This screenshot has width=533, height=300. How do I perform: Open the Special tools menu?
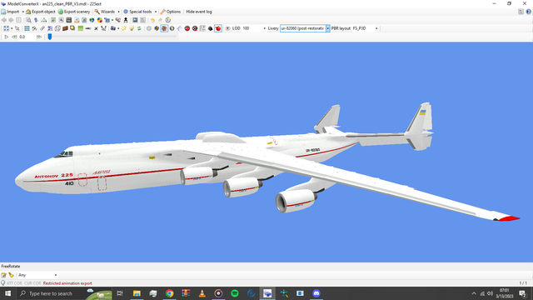click(137, 12)
